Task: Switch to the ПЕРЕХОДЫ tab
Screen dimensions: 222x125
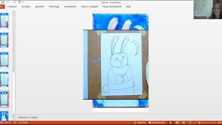Action: [54, 7]
